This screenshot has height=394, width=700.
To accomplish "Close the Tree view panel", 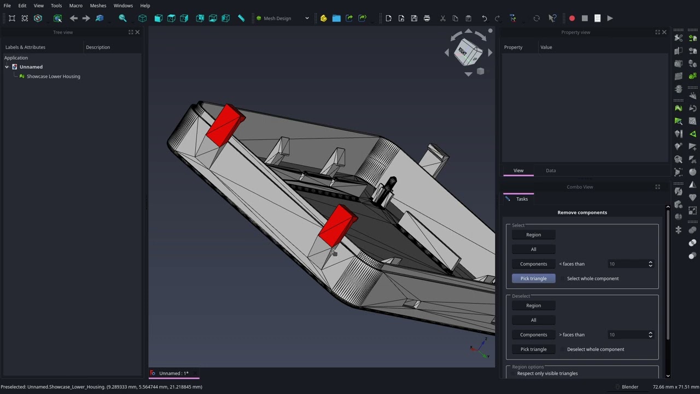I will pos(137,32).
